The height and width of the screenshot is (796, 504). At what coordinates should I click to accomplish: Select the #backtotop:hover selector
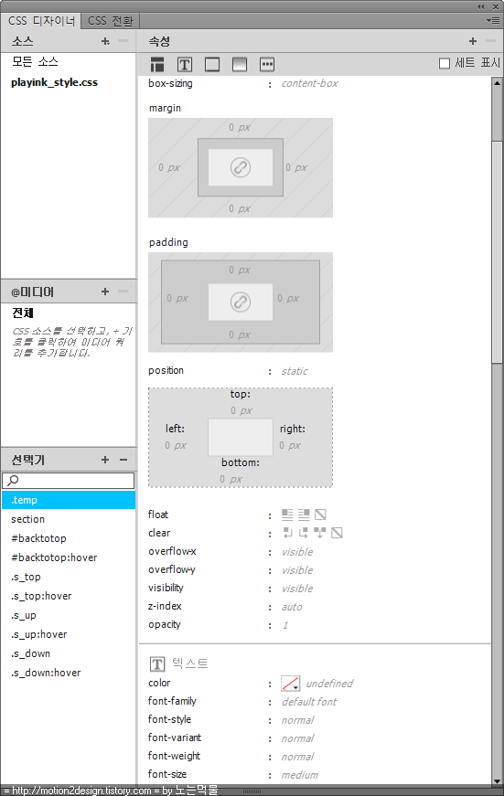click(69, 557)
